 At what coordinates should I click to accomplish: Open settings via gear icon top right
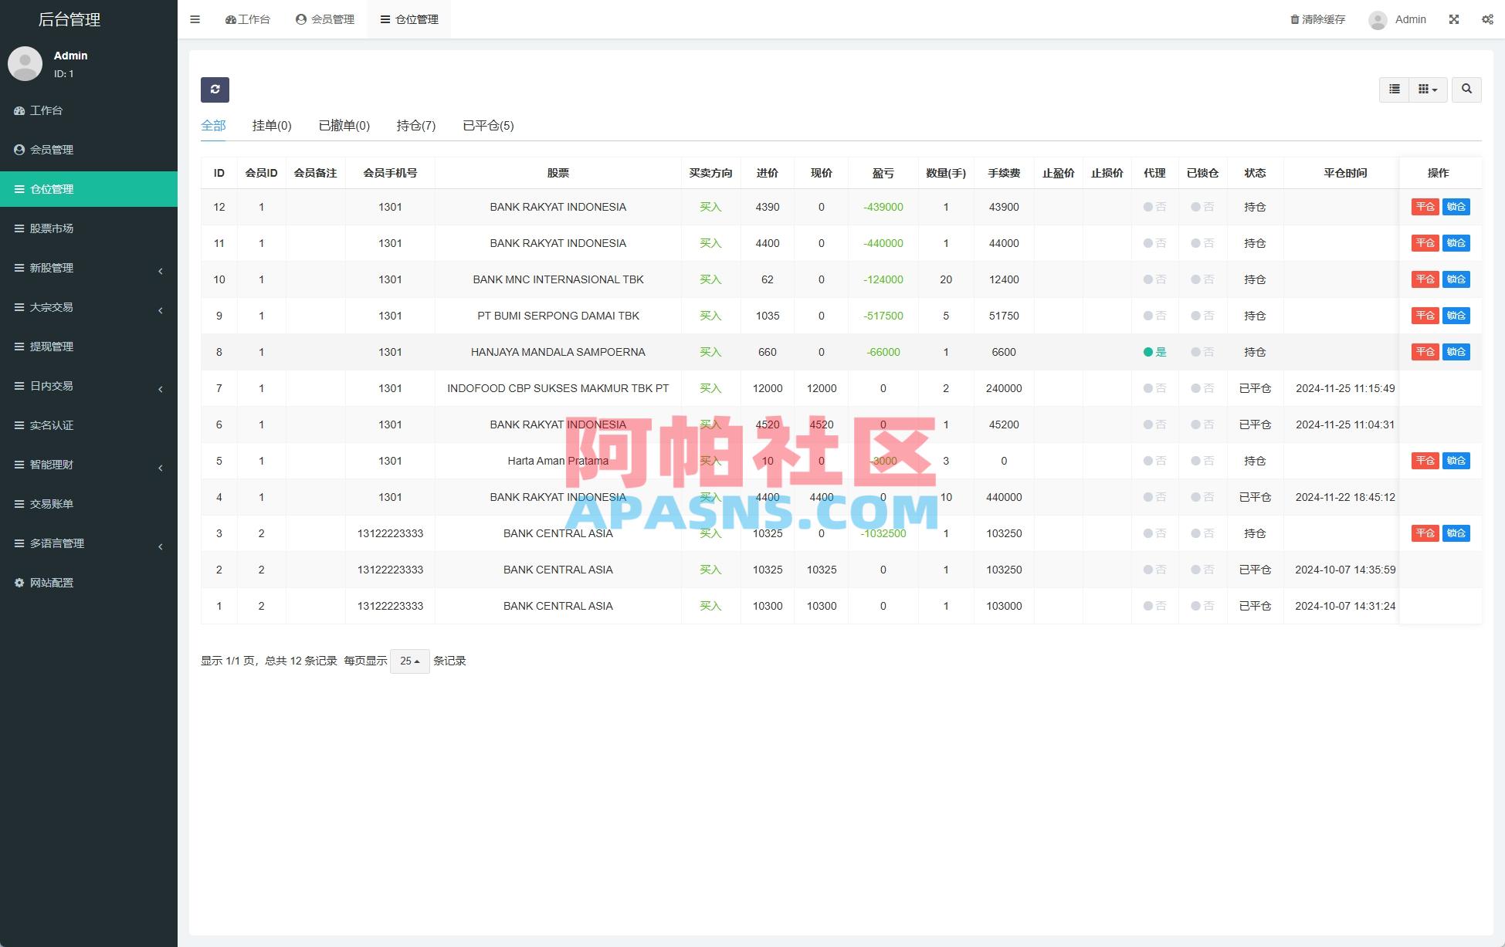[1487, 19]
